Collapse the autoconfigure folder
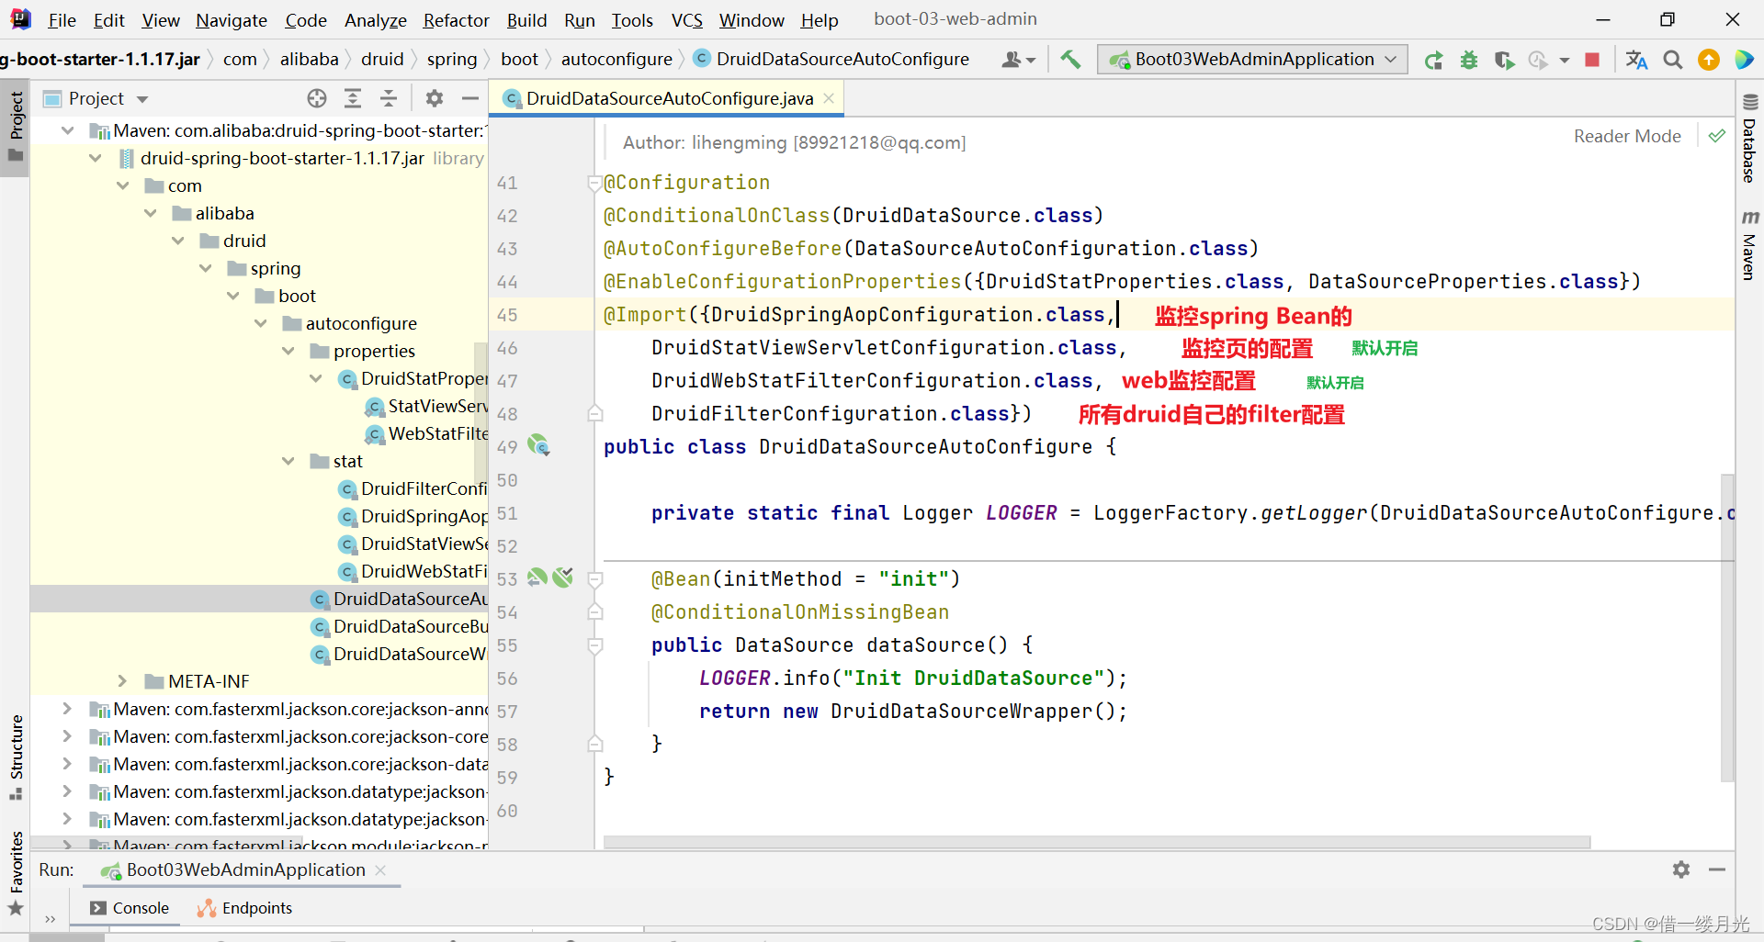 click(x=261, y=323)
